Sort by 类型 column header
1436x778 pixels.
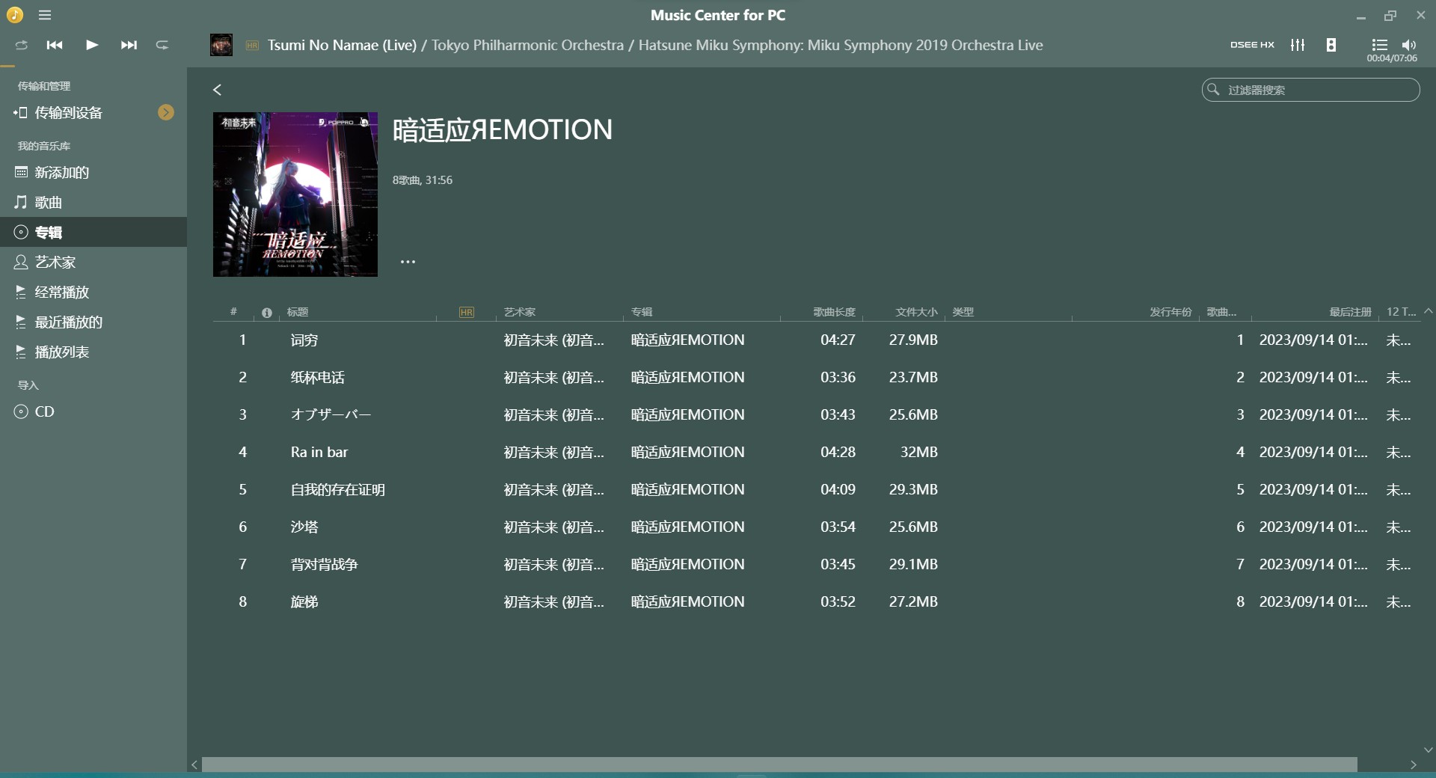(x=963, y=312)
